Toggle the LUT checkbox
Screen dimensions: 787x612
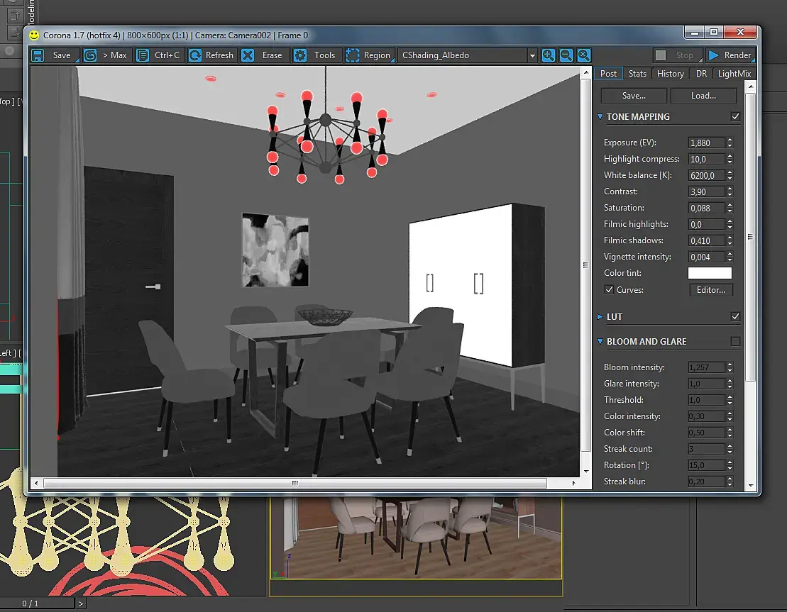coord(735,316)
